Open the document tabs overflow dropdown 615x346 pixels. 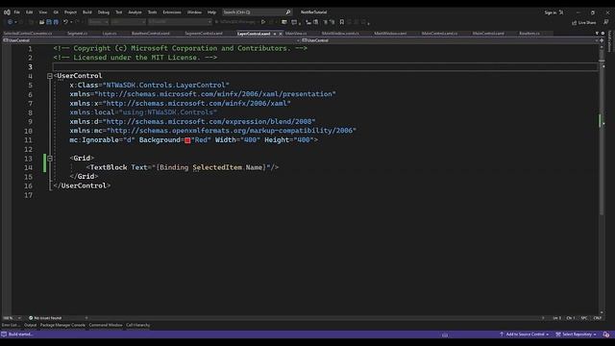coord(597,34)
